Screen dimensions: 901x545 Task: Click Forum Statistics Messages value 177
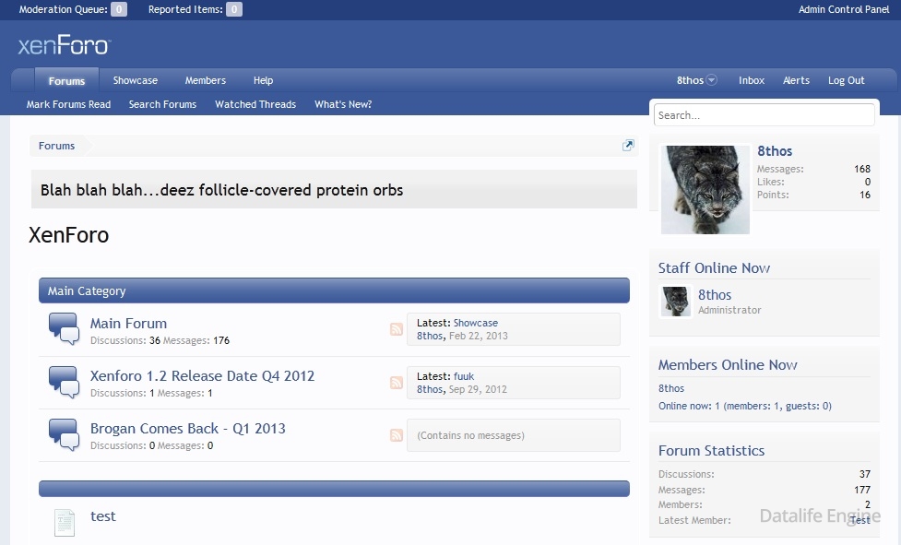click(862, 490)
